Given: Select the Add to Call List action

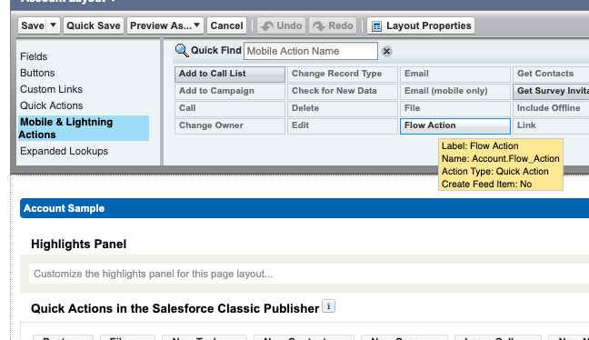Looking at the screenshot, I should coord(230,74).
